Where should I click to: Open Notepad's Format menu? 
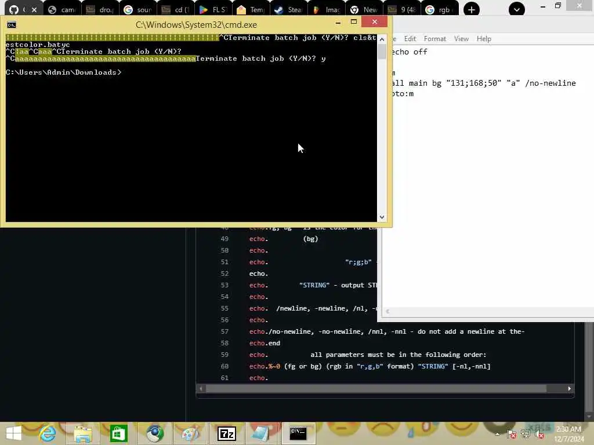(x=434, y=39)
